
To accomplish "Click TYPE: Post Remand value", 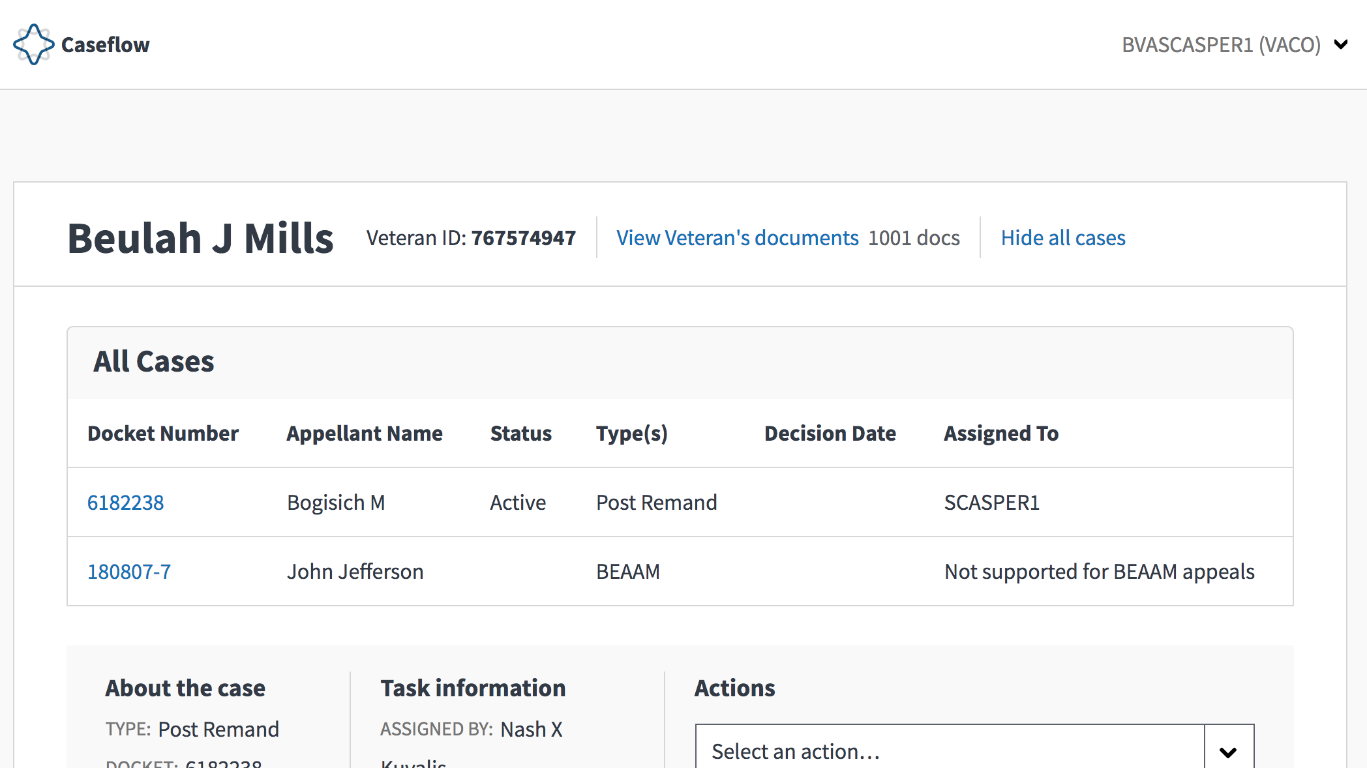I will coord(218,729).
